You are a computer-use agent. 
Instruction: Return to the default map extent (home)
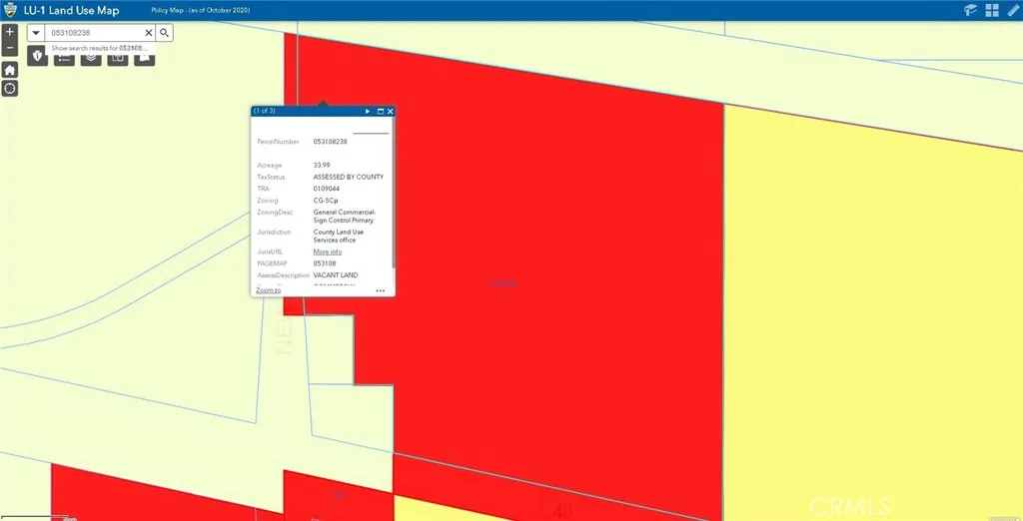tap(10, 70)
